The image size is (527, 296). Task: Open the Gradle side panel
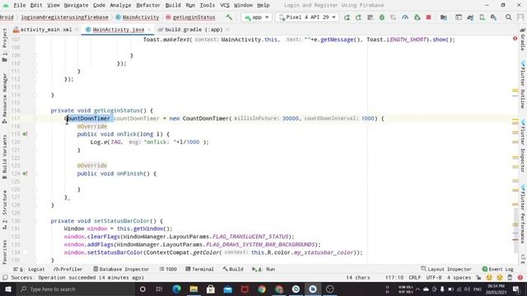click(523, 39)
